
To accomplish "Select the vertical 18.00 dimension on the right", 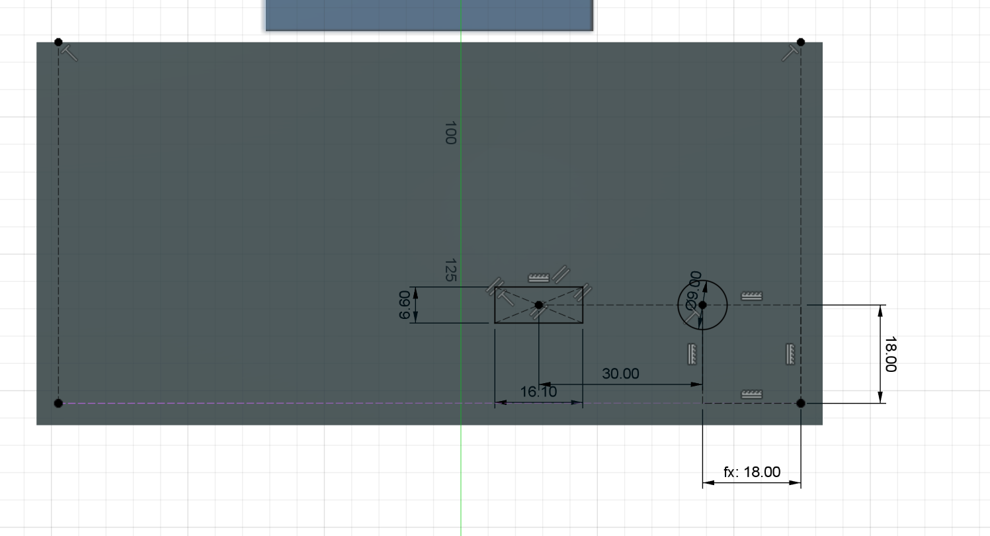I will tap(890, 354).
